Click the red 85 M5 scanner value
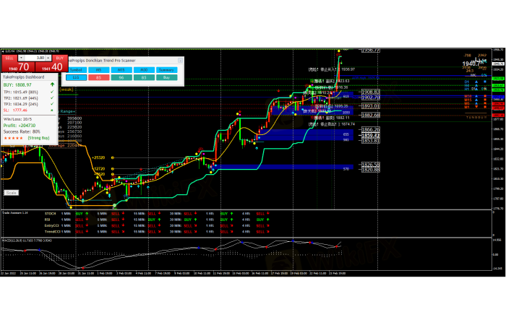This screenshot has width=506, height=325. coord(99,76)
